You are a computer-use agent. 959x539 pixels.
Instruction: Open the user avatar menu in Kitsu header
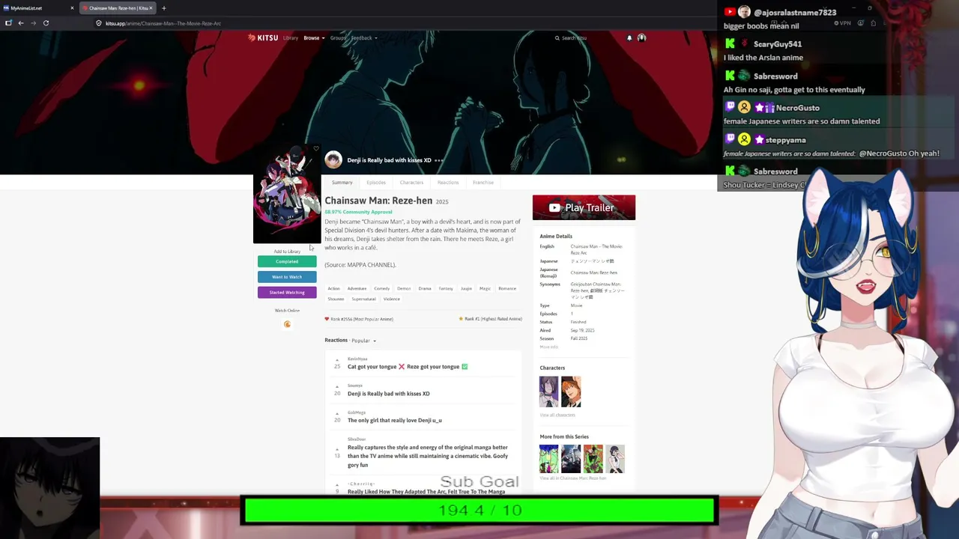641,37
